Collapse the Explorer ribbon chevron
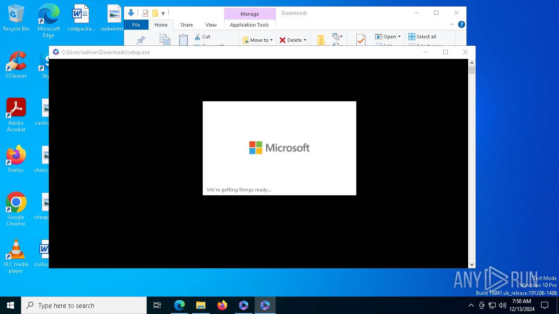This screenshot has width=559, height=314. click(x=452, y=25)
